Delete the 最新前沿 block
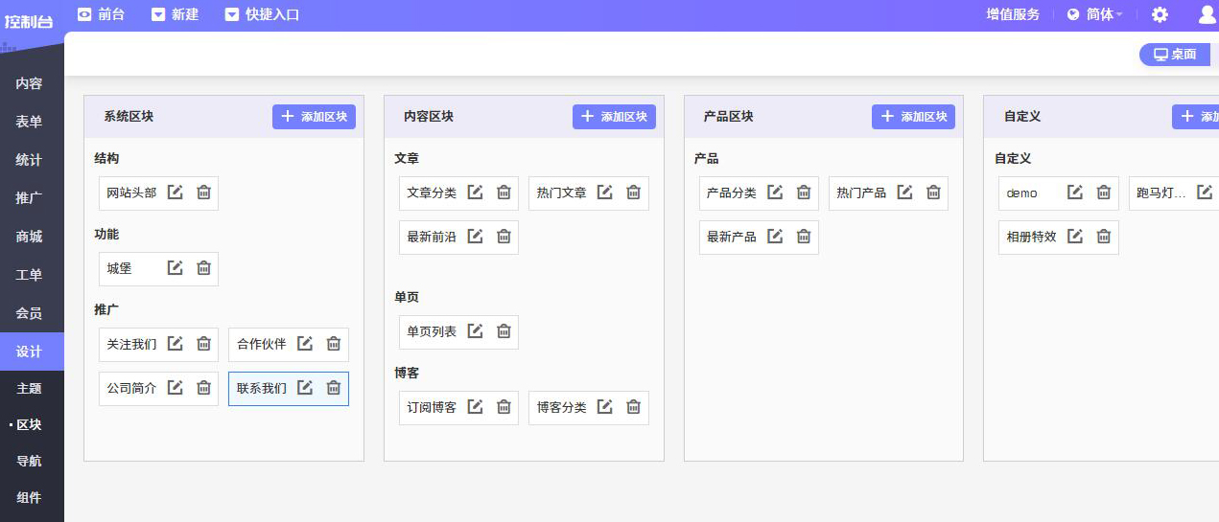This screenshot has height=522, width=1219. 504,236
